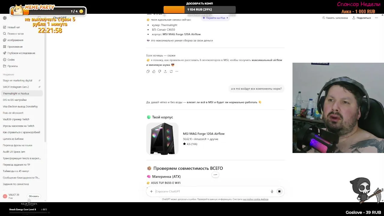Click the ASUS TUF B650-E WiFi text
Screen dimensions: 384x216
pyautogui.click(x=166, y=183)
